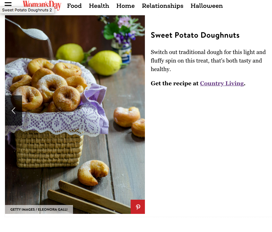Save image with the Pinterest button
This screenshot has width=272, height=232.
tap(138, 207)
